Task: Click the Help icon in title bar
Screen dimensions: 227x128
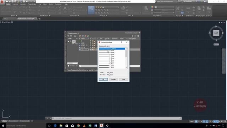Action: [x=205, y=1]
